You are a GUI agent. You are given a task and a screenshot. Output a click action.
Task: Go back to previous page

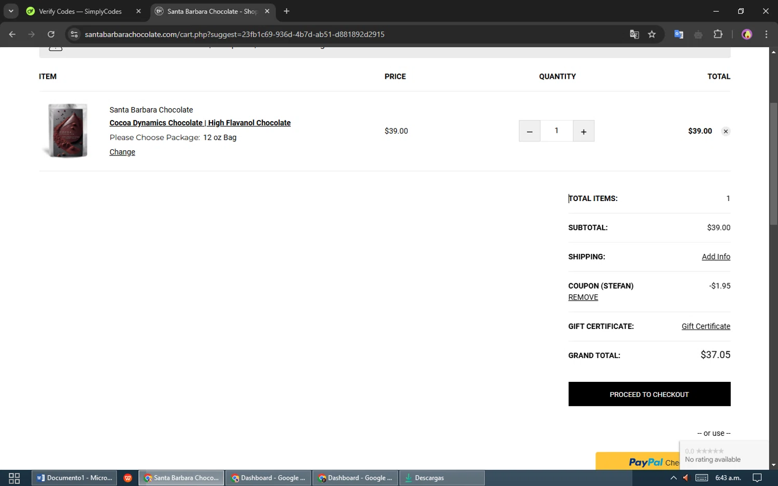[12, 34]
